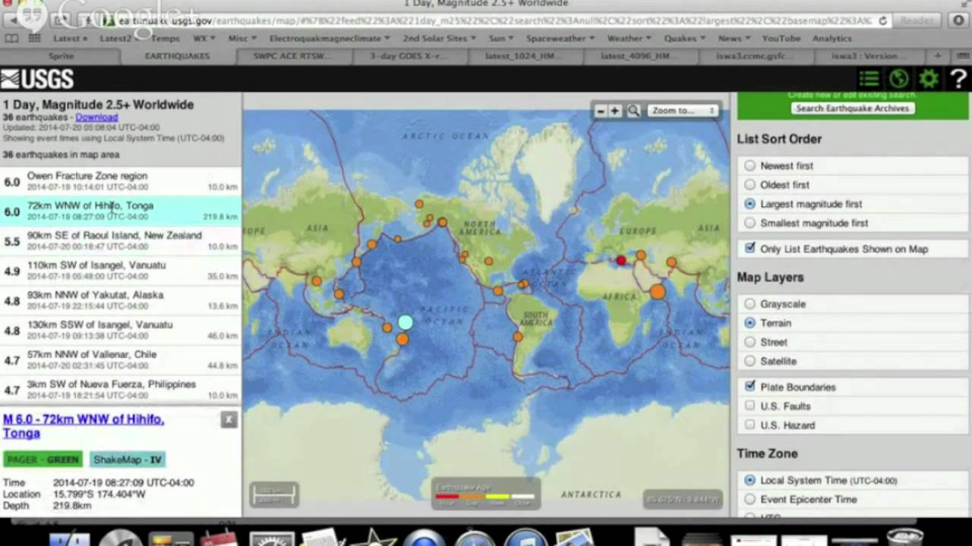Click the orange earthquake marker in South America
Screen dimensions: 972x546
[x=518, y=337]
